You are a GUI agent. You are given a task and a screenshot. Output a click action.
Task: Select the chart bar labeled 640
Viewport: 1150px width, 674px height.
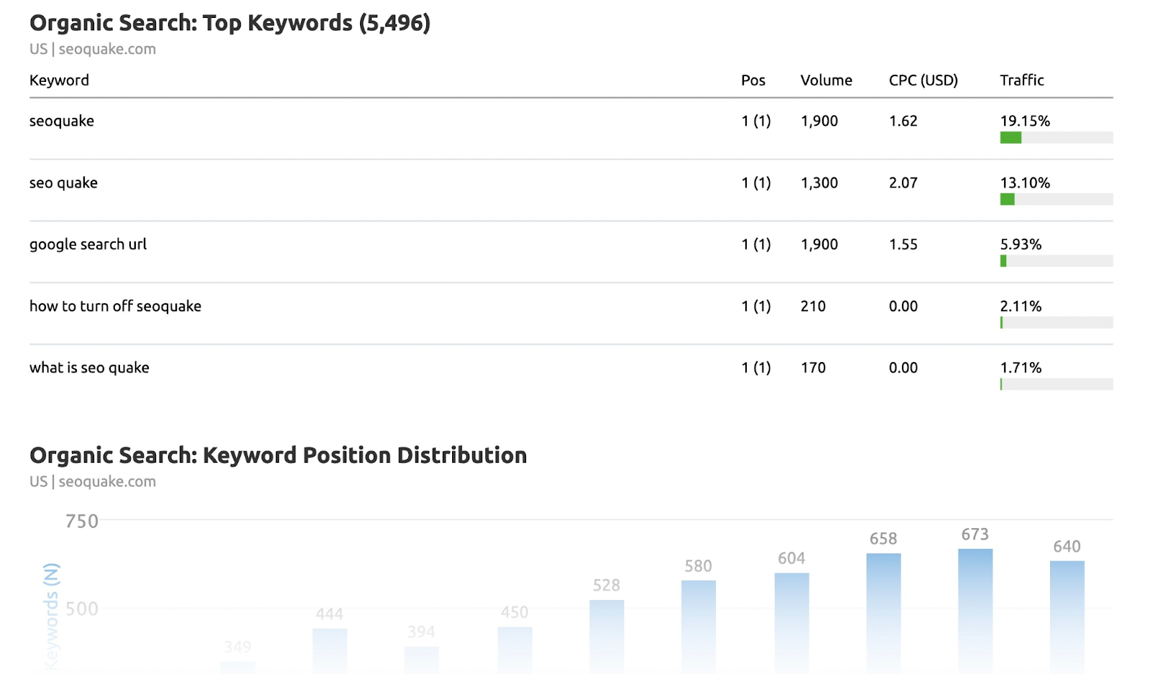(x=1066, y=618)
